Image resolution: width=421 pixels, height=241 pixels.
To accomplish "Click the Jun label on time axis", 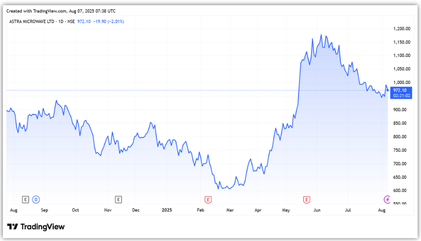I will [317, 209].
